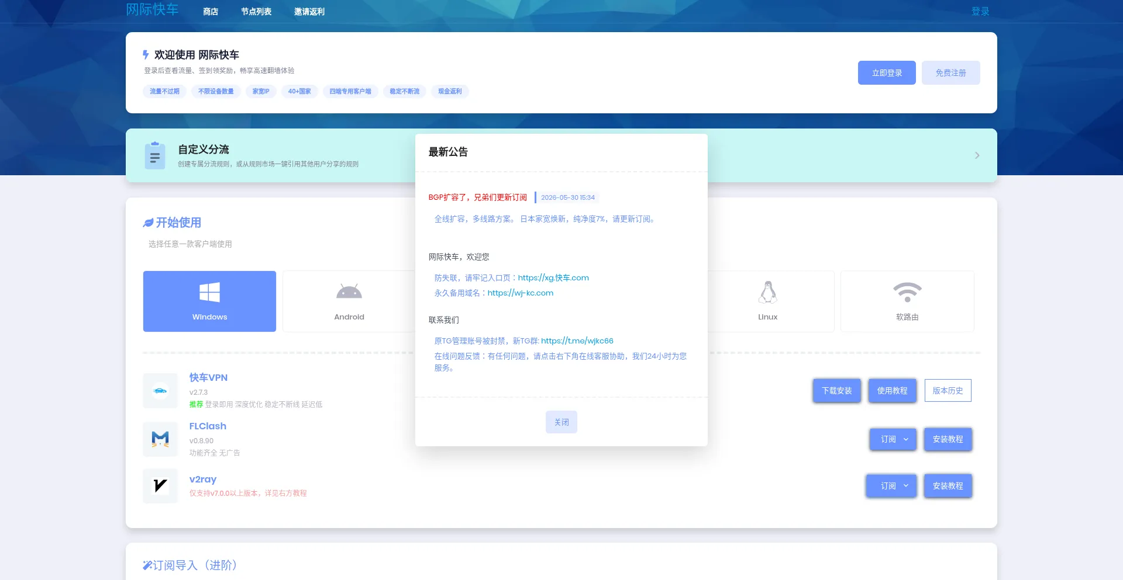Click the 最新公告 dialog title
Image resolution: width=1123 pixels, height=580 pixels.
point(448,152)
